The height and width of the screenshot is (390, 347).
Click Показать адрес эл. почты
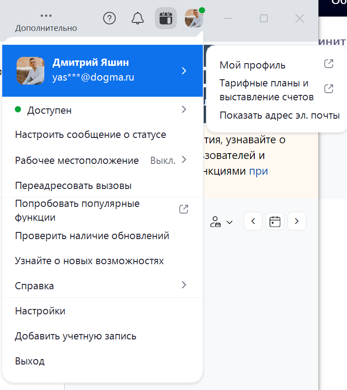coord(279,116)
